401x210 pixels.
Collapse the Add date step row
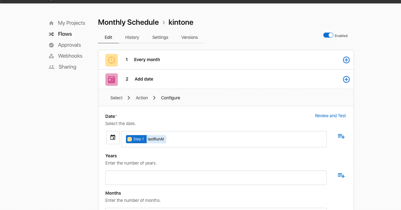[x=226, y=79]
